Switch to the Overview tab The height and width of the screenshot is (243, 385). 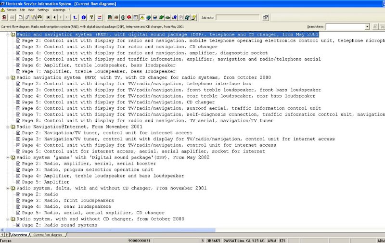[19, 235]
